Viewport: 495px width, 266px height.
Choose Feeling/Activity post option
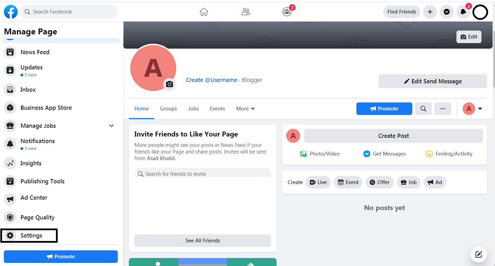click(x=449, y=154)
